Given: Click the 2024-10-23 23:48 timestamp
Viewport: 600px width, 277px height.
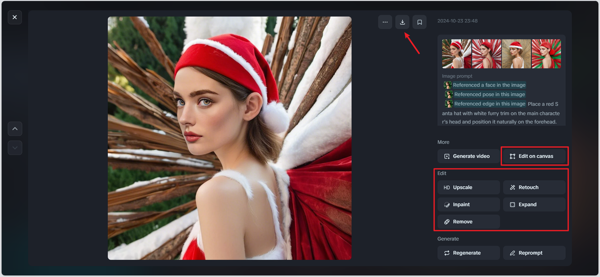Looking at the screenshot, I should click(x=457, y=21).
